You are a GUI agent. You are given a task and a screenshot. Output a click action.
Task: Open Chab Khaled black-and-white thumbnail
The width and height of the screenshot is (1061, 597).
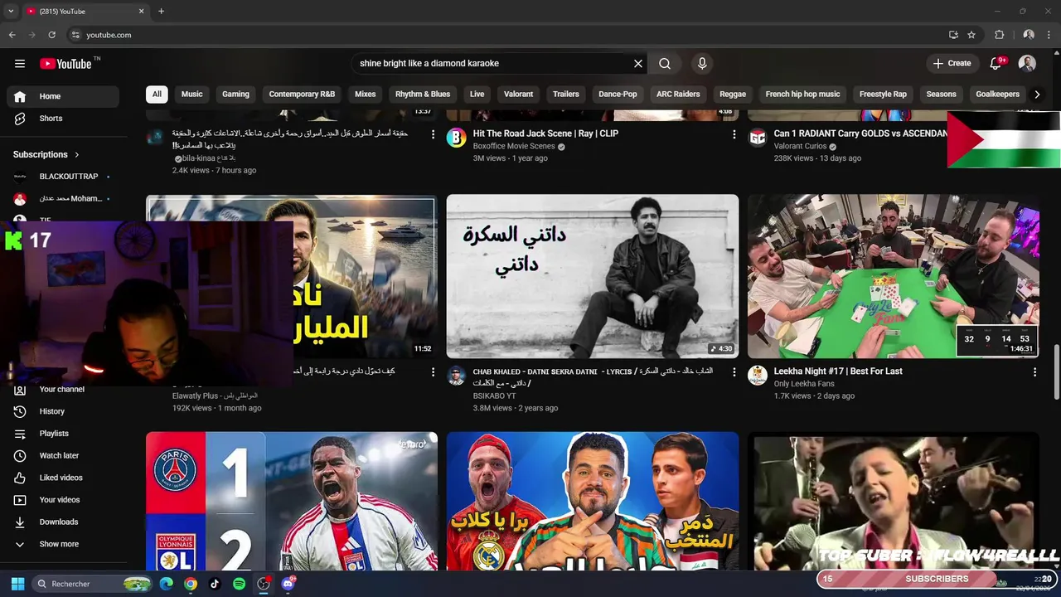(x=593, y=276)
